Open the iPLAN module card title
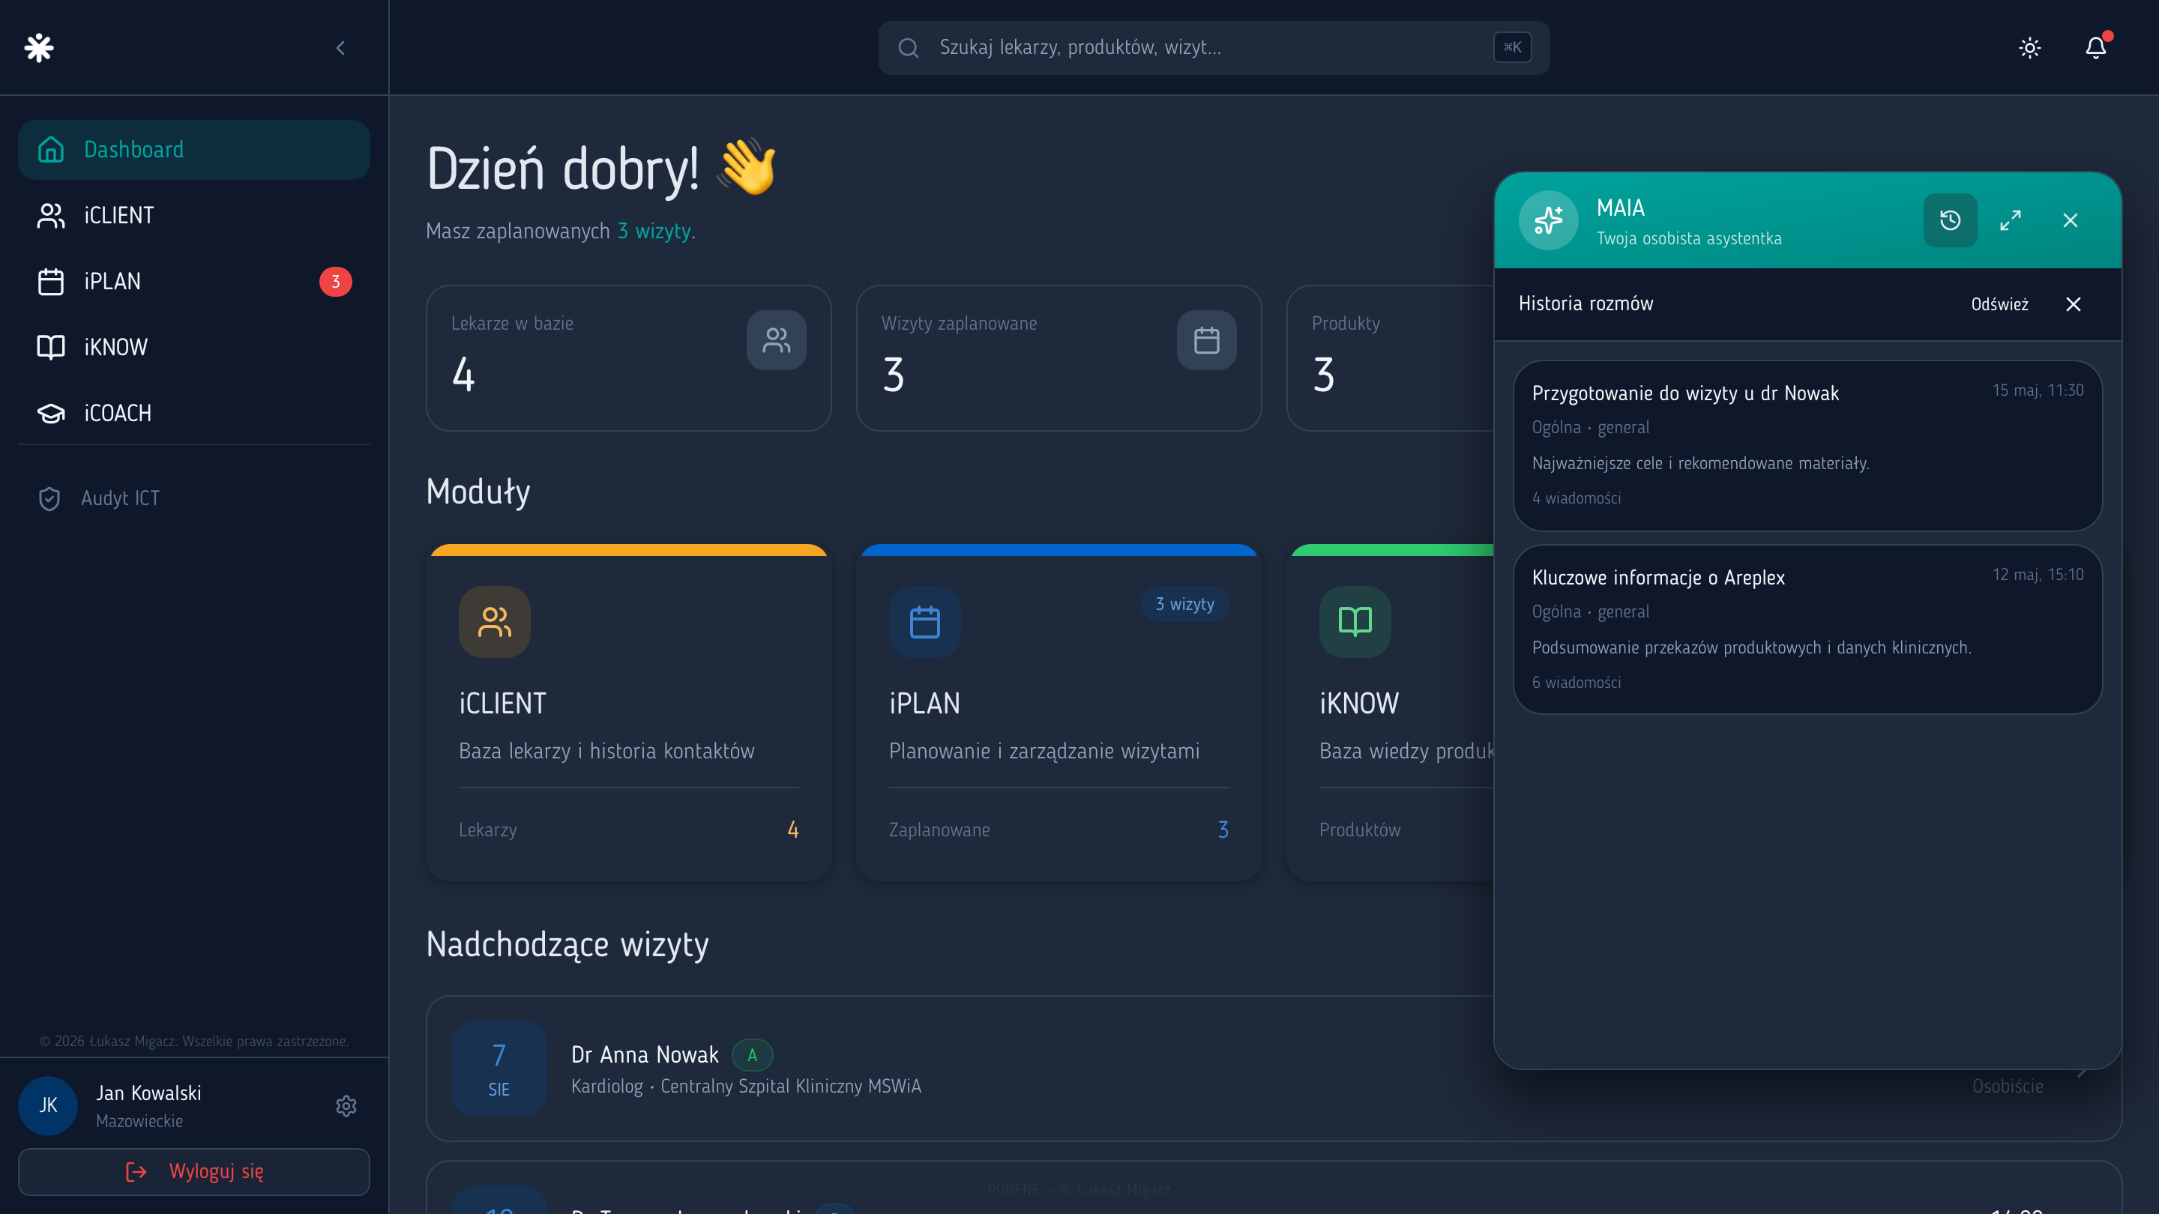 (924, 703)
